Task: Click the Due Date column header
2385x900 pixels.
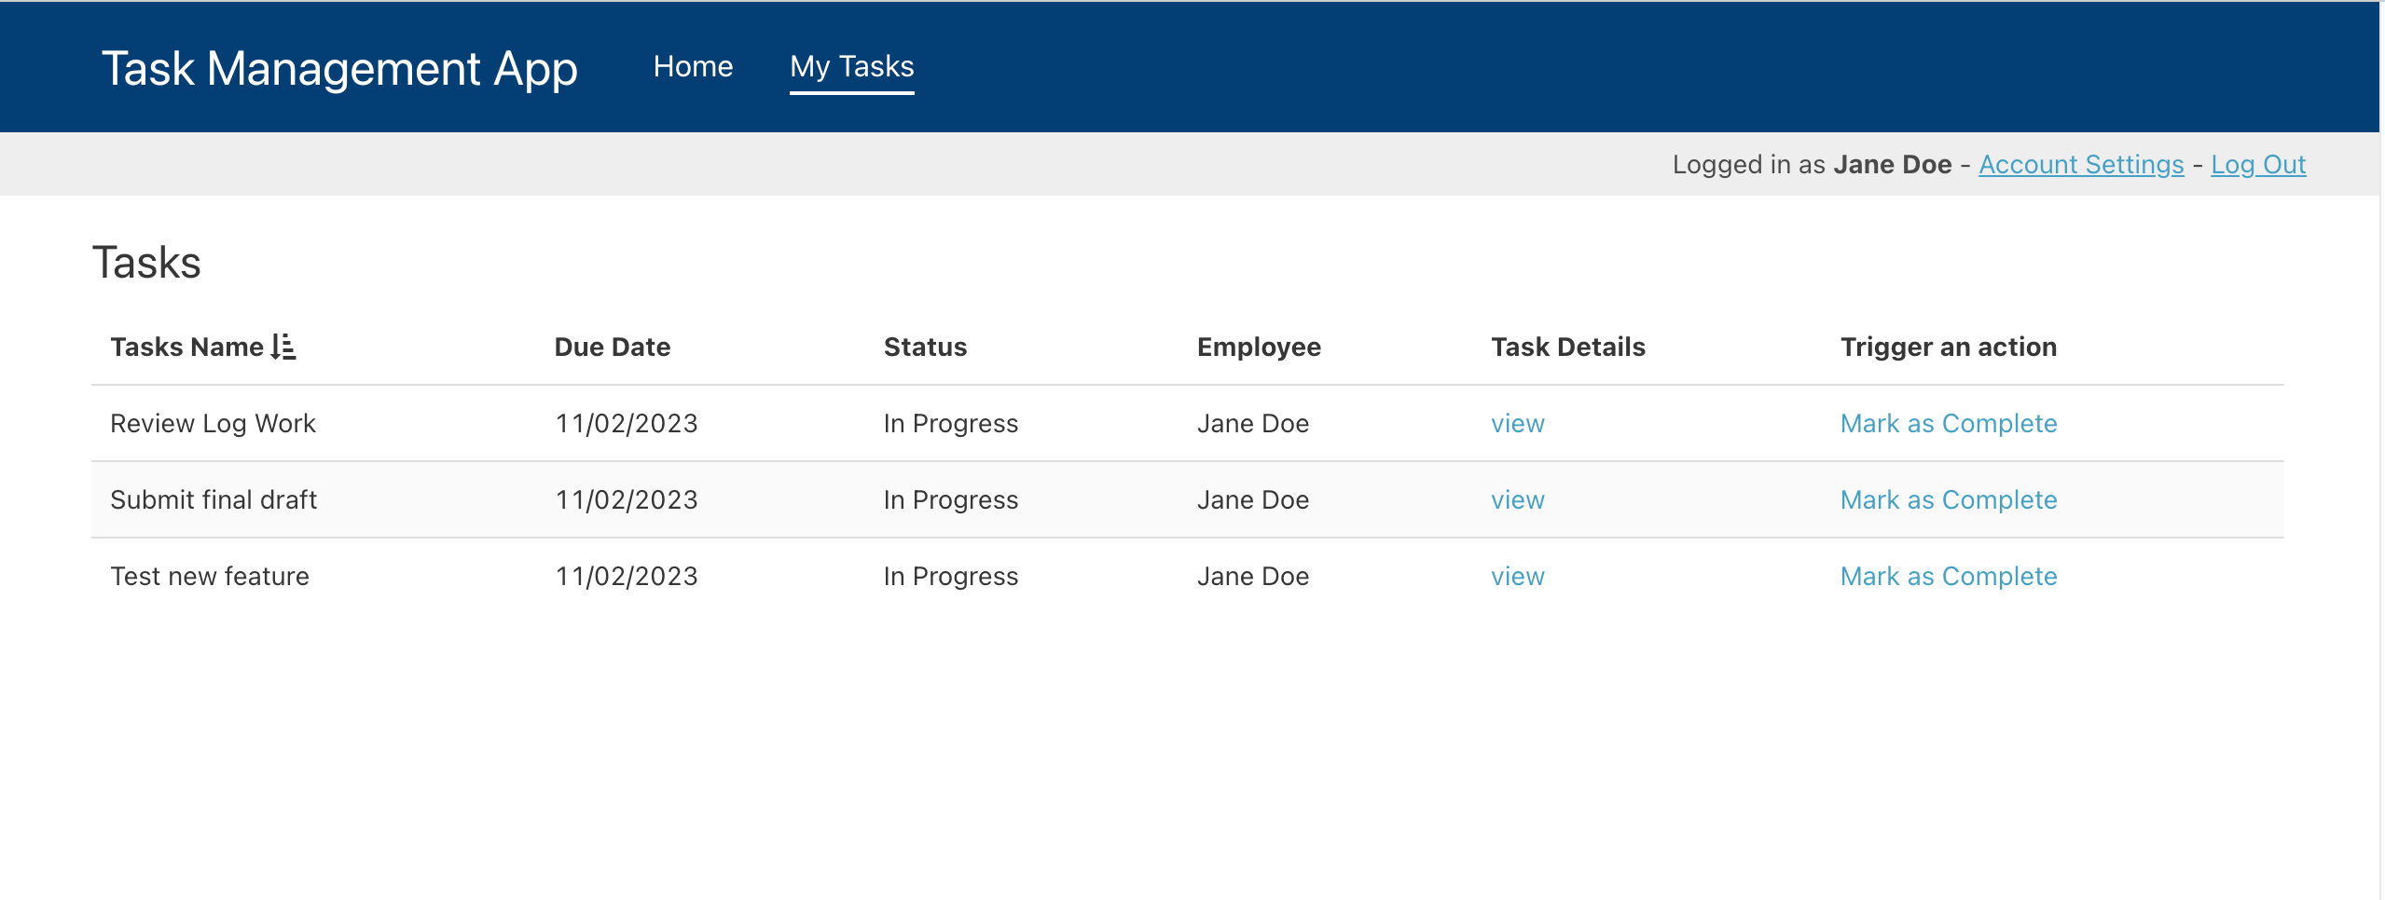Action: [612, 347]
